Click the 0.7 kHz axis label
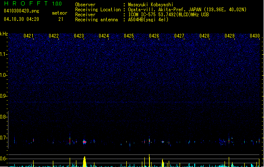Screen dimensions: 264x167 click(3, 138)
